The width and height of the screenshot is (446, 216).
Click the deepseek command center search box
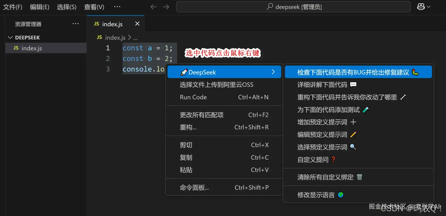point(293,7)
